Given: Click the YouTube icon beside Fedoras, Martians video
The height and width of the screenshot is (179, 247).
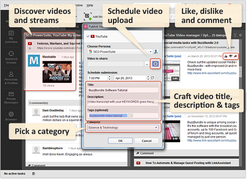Looking at the screenshot, I should pyautogui.click(x=30, y=44).
